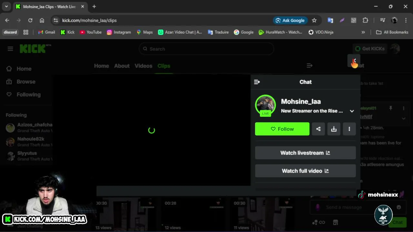This screenshot has width=413, height=232.
Task: Open the Instagram bookmark
Action: pyautogui.click(x=119, y=32)
